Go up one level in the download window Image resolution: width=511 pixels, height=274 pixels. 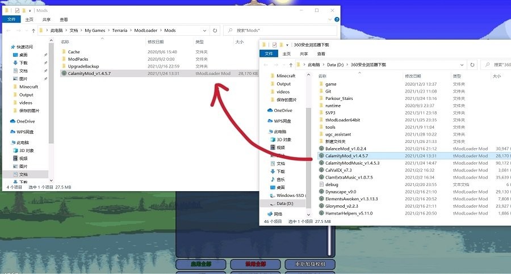pyautogui.click(x=291, y=65)
